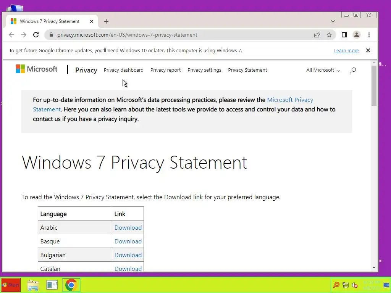Image resolution: width=391 pixels, height=293 pixels.
Task: Go to Privacy dashboard
Action: pyautogui.click(x=124, y=70)
